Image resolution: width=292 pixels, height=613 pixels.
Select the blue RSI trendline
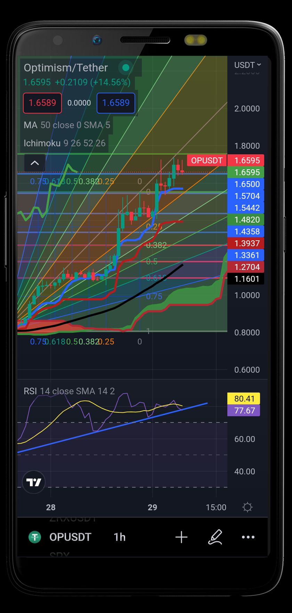coord(112,428)
